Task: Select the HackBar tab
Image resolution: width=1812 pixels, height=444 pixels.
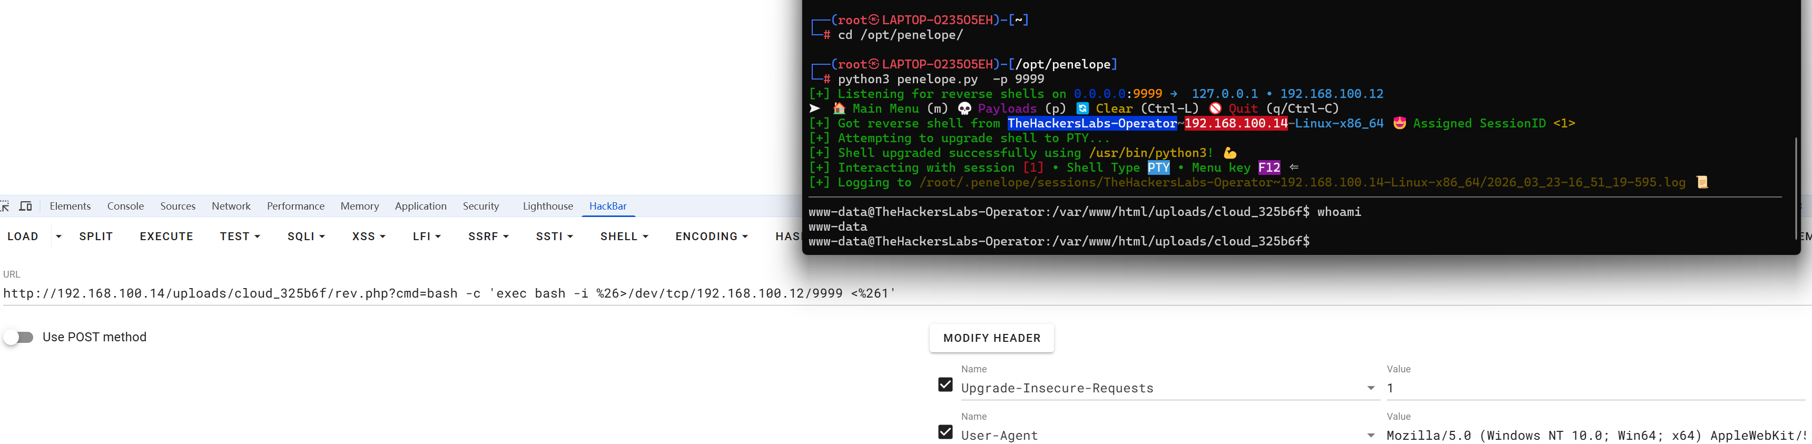Action: [608, 206]
